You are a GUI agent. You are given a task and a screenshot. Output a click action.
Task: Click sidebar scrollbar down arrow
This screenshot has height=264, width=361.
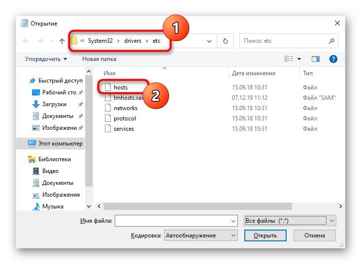pyautogui.click(x=89, y=206)
